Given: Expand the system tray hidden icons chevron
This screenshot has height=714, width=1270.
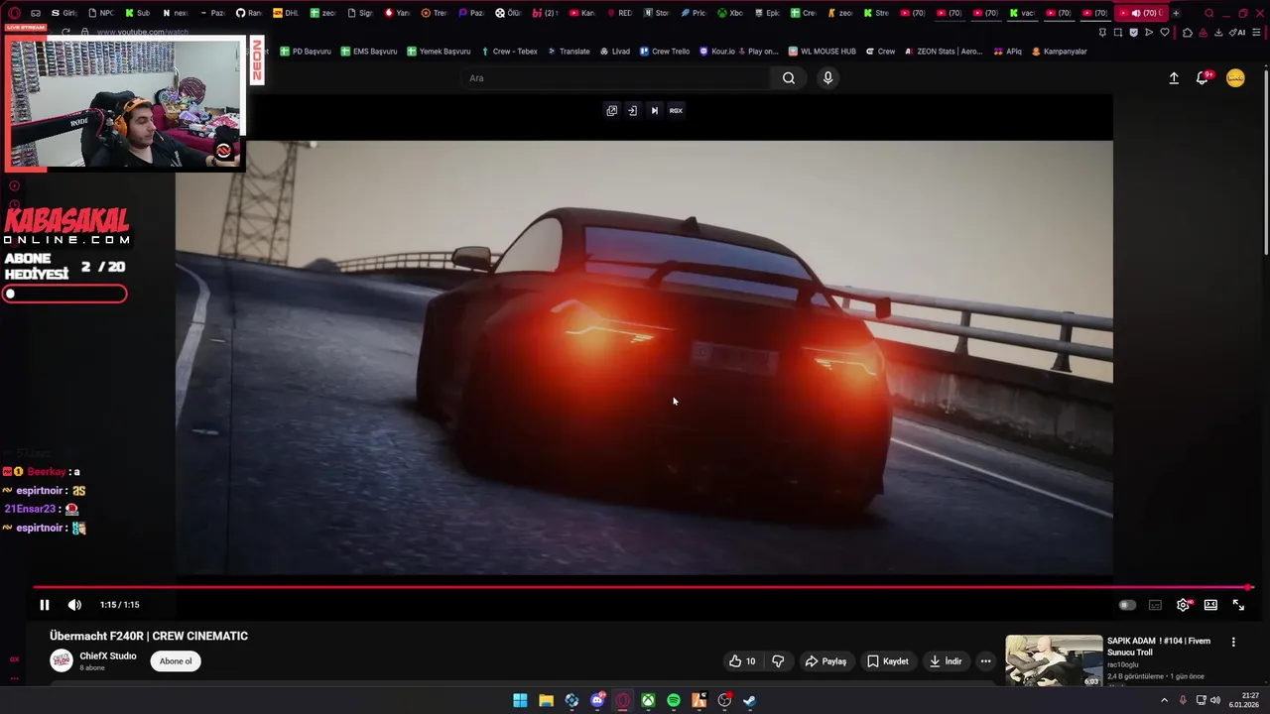Looking at the screenshot, I should coord(1165,700).
